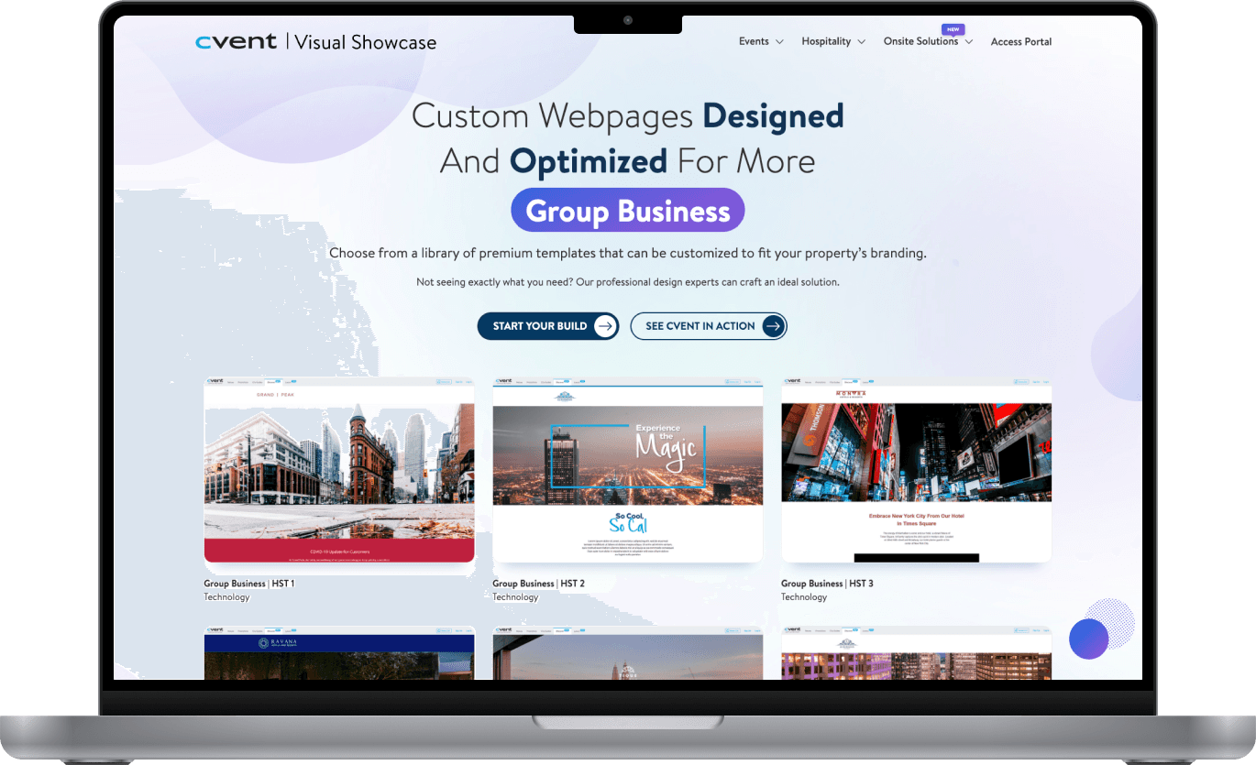
Task: Open the Hospitality menu
Action: [x=826, y=41]
